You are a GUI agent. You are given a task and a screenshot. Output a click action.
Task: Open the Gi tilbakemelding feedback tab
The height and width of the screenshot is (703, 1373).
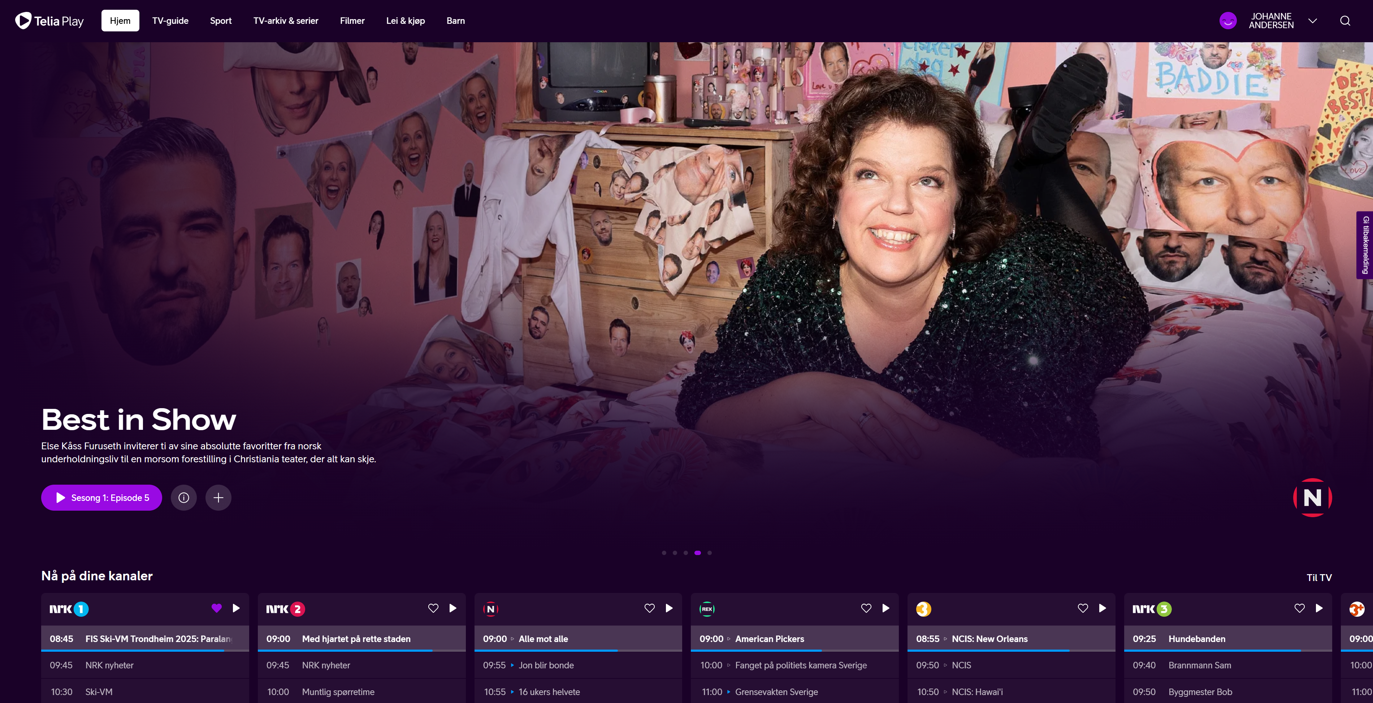click(1364, 245)
